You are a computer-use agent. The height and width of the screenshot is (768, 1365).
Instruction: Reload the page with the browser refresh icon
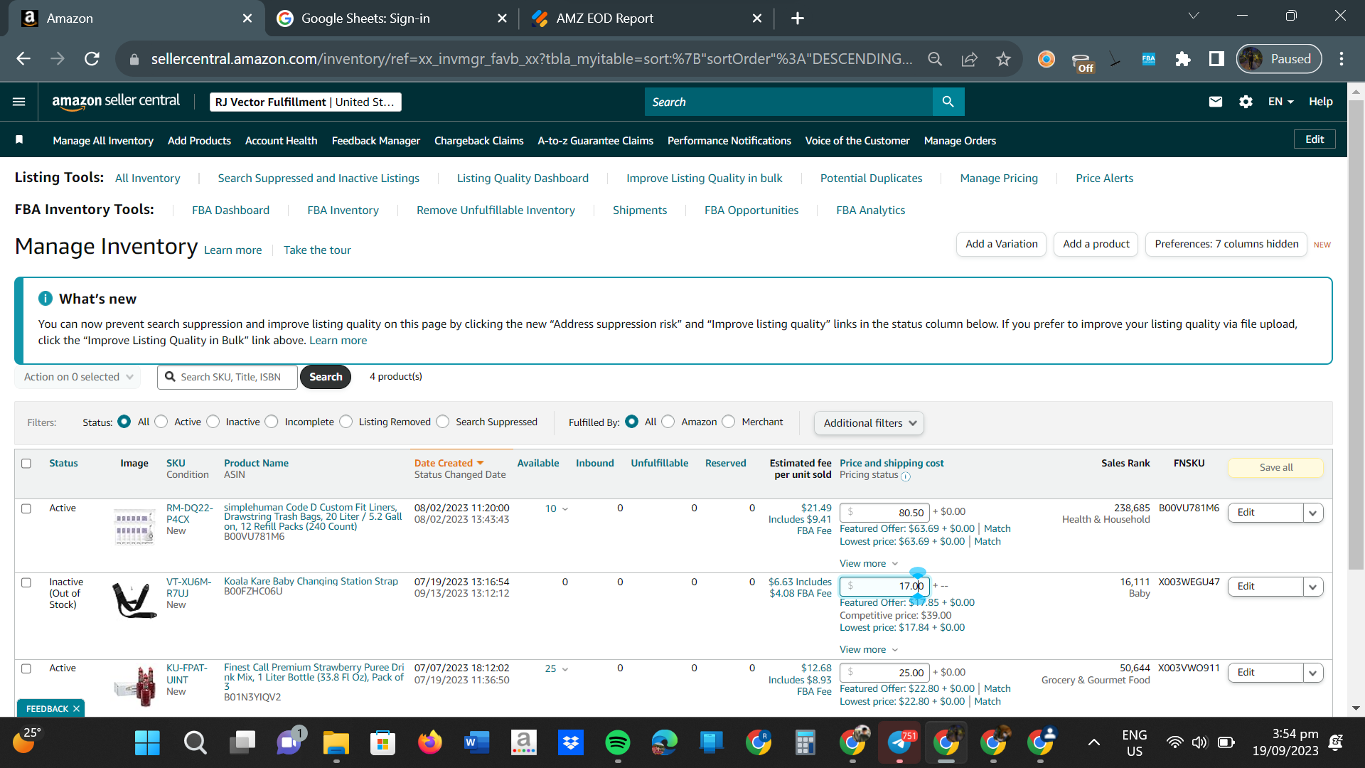pyautogui.click(x=92, y=59)
